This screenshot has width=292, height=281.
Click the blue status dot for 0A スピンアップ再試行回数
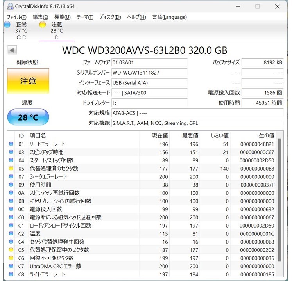pos(11,193)
